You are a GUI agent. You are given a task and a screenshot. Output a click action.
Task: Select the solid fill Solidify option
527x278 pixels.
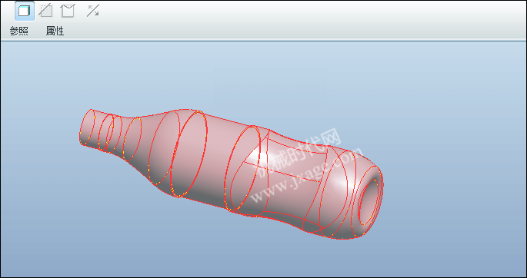pos(24,11)
